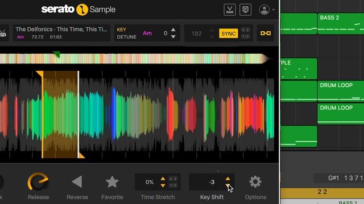The width and height of the screenshot is (364, 204).
Task: Click the blue transient in waveform
Action: pos(114,113)
